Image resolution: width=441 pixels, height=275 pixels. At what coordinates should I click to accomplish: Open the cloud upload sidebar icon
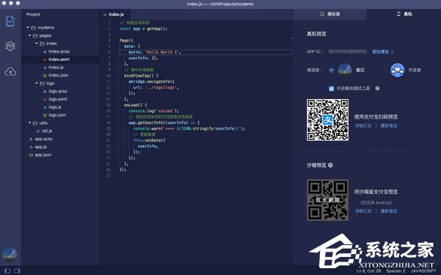tap(11, 71)
